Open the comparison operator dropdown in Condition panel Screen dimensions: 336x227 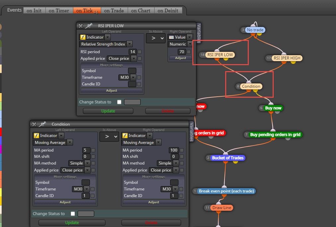click(x=109, y=136)
